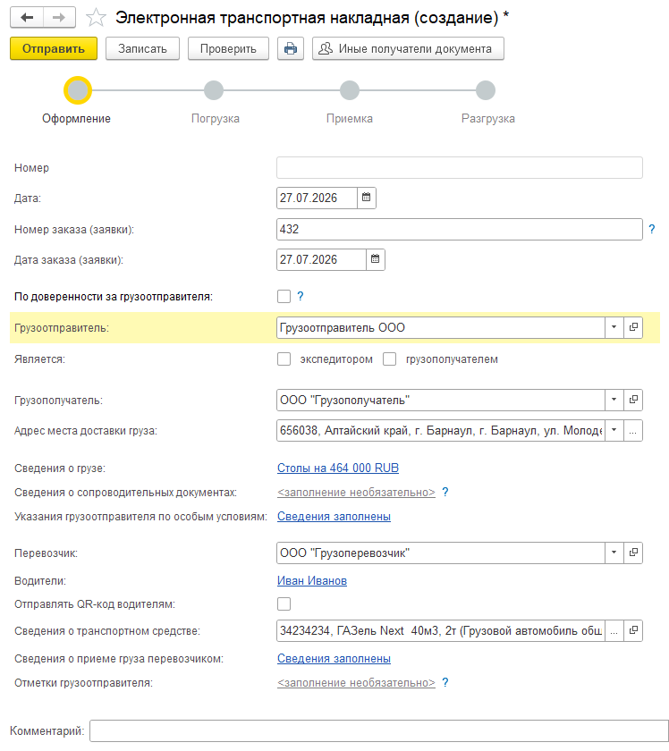This screenshot has width=669, height=751.
Task: Enable the экспедитором checkbox
Action: (x=284, y=359)
